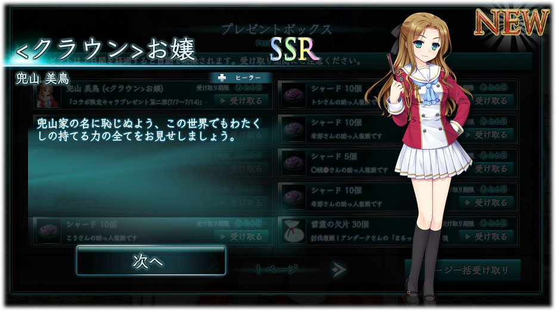
Task: Click the <クラウン>お嬢 title text
Action: 105,49
